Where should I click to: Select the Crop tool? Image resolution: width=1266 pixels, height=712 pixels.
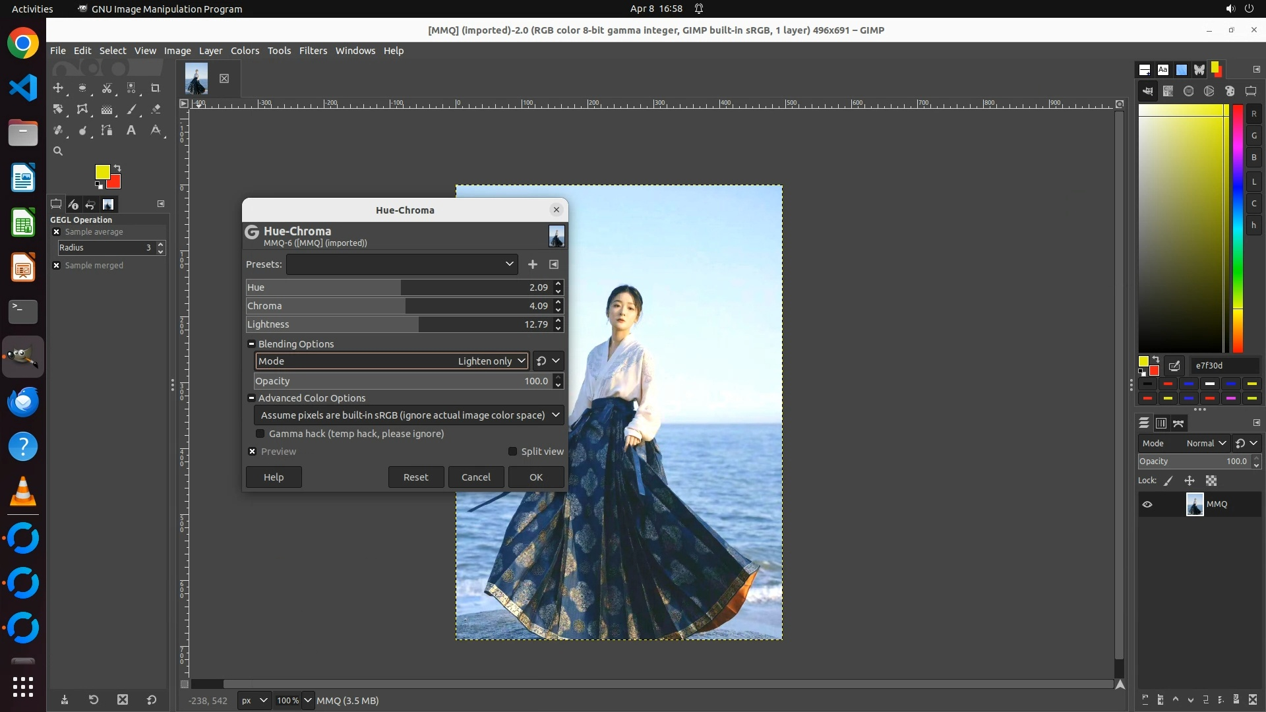point(156,88)
